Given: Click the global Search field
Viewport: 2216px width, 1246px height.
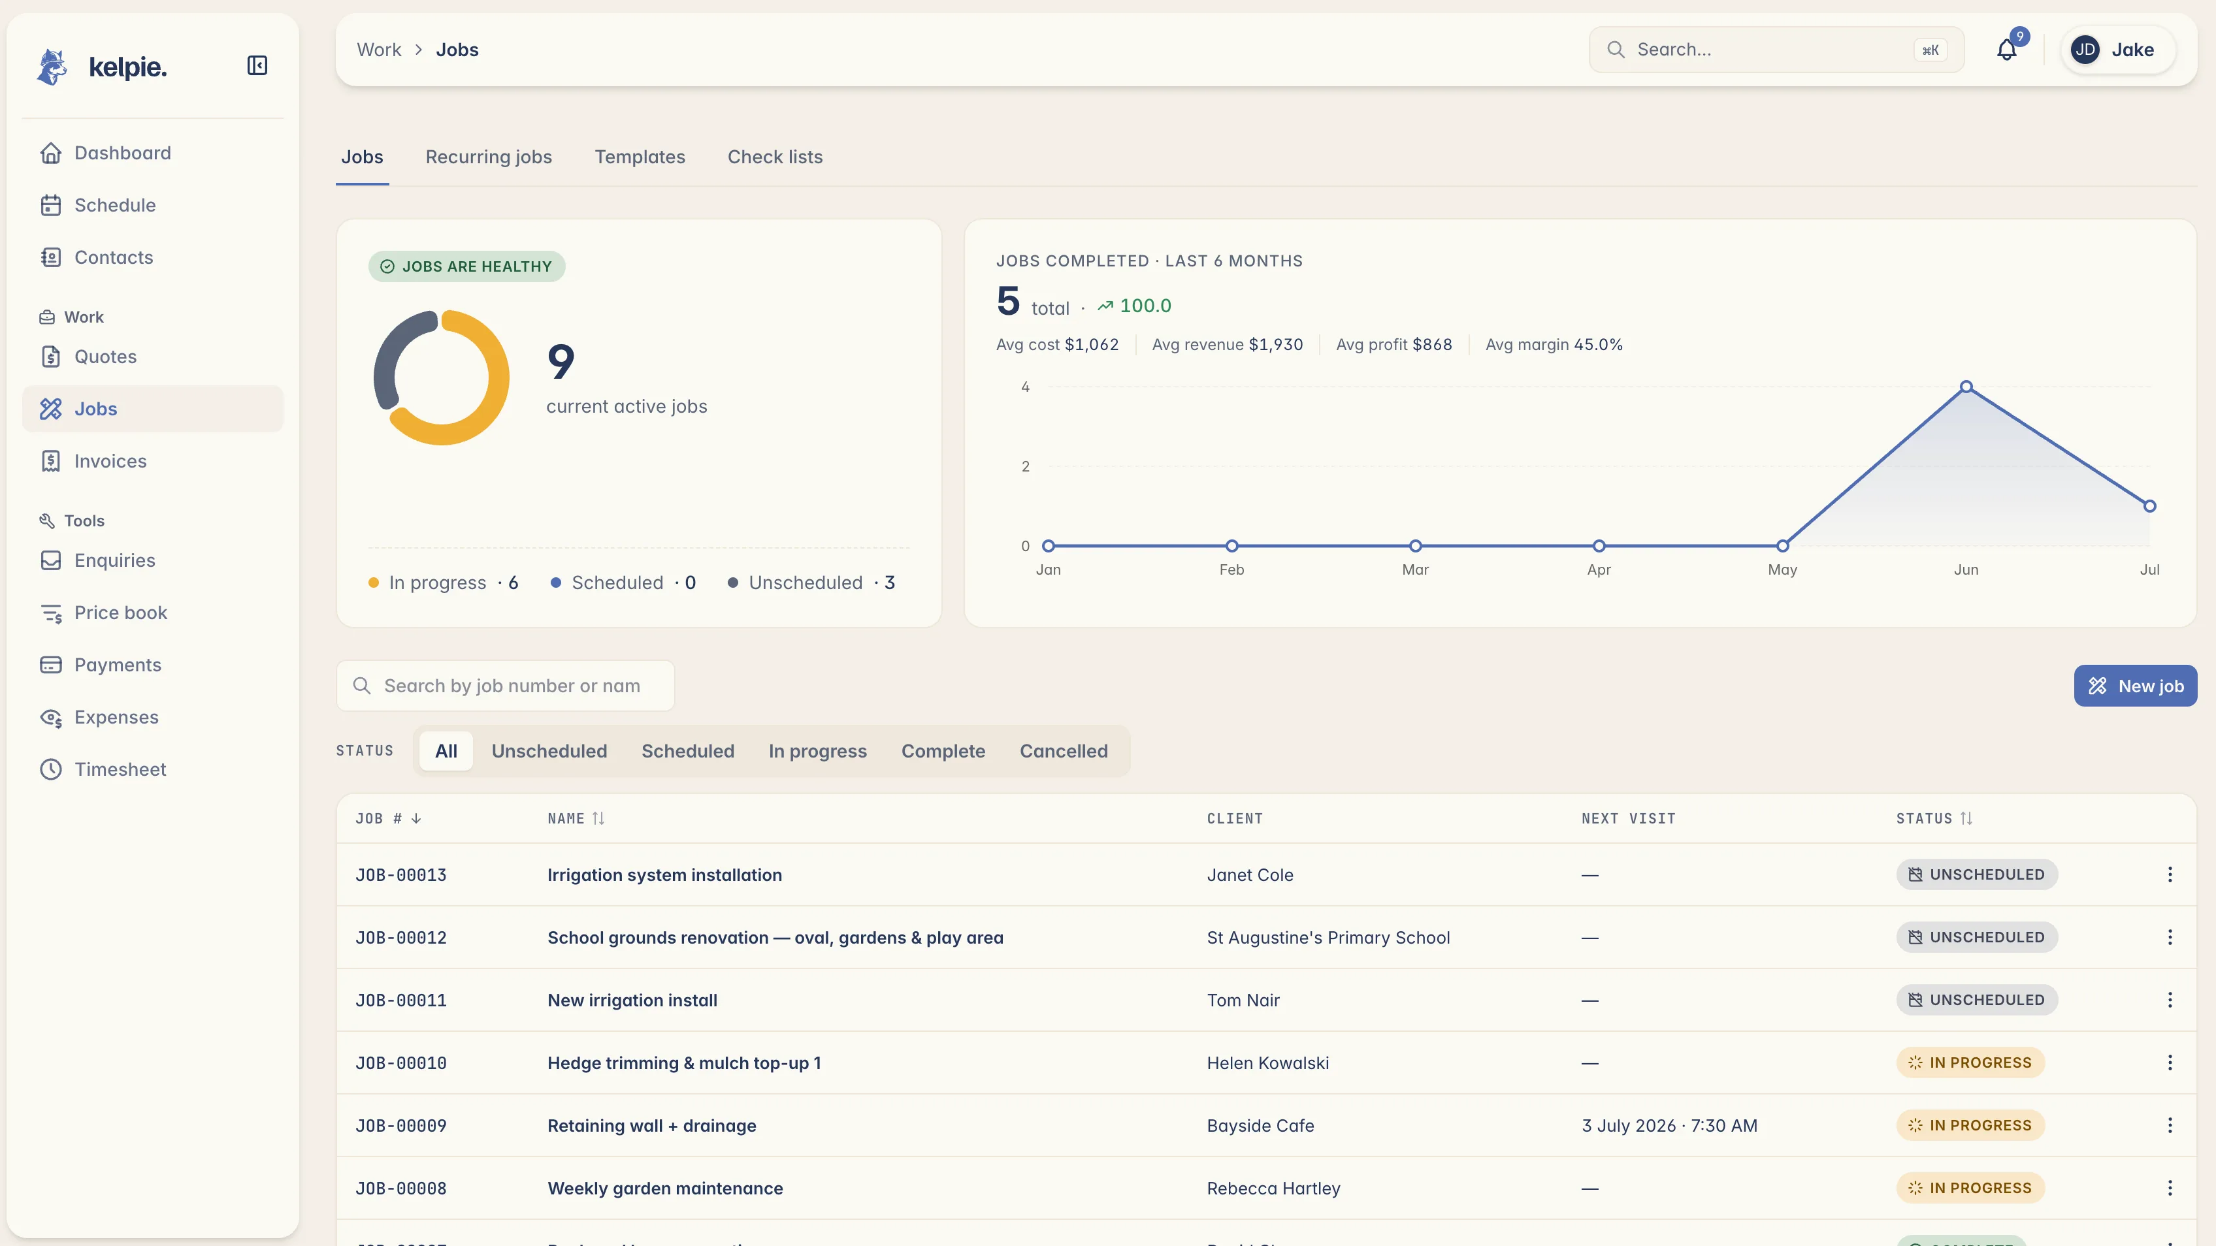Looking at the screenshot, I should [x=1776, y=50].
